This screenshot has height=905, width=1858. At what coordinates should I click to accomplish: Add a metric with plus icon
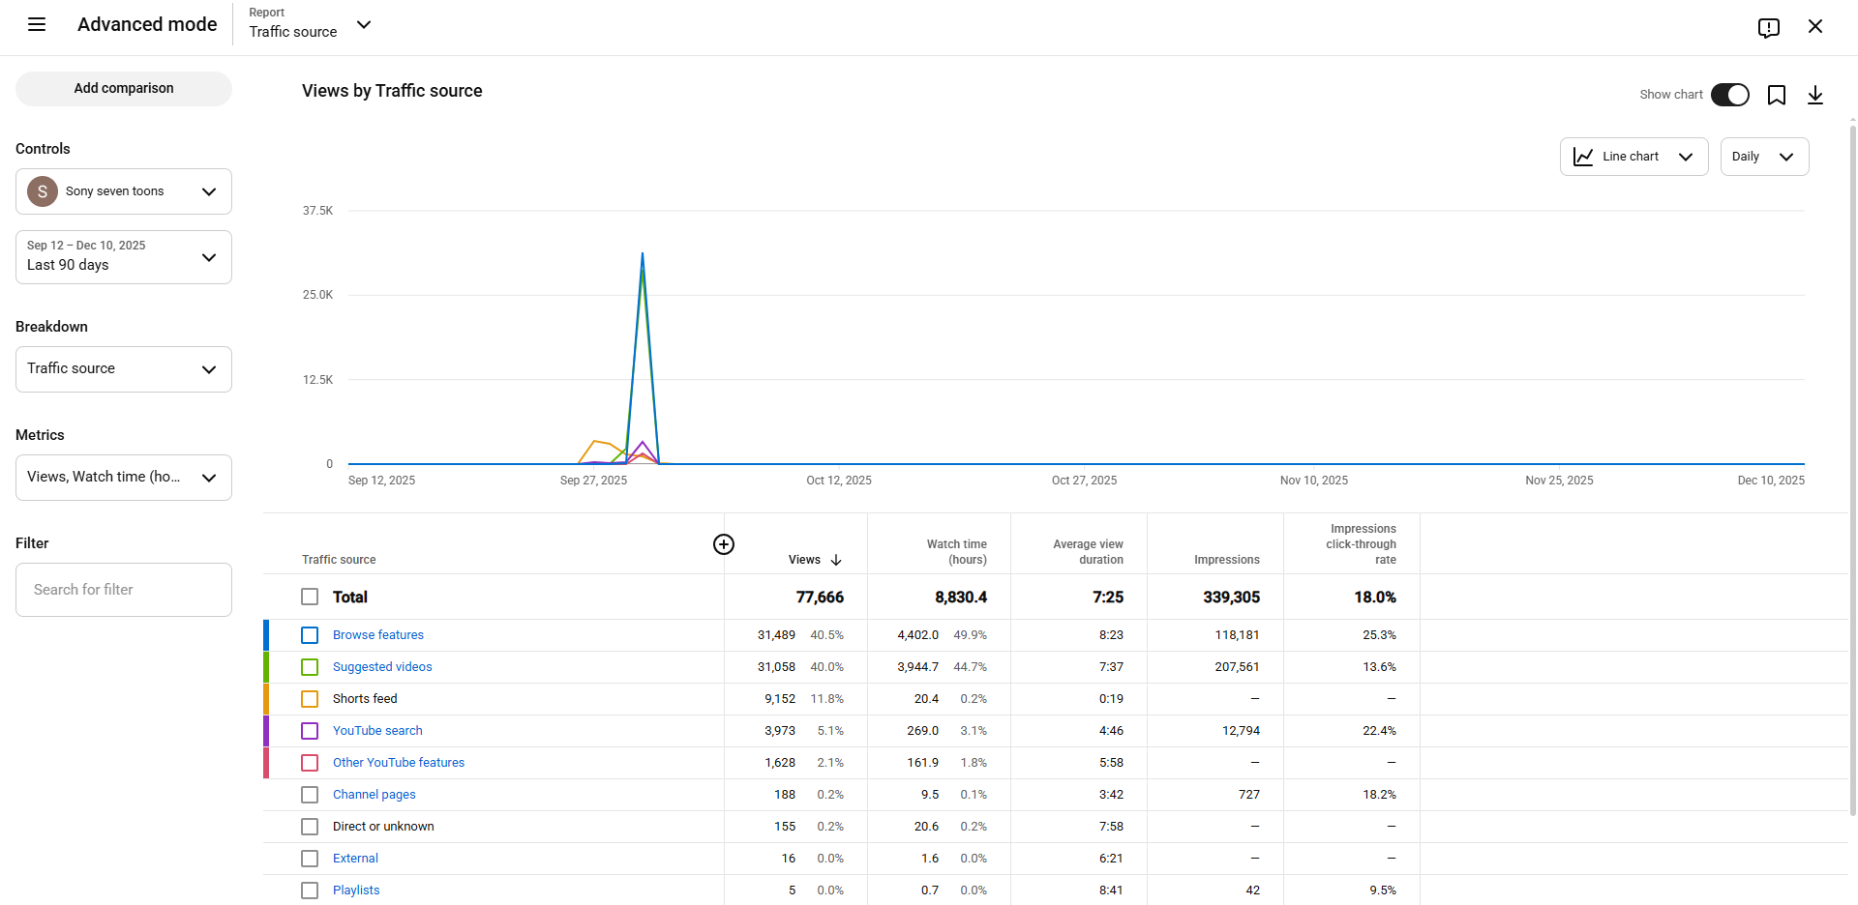[x=723, y=544]
